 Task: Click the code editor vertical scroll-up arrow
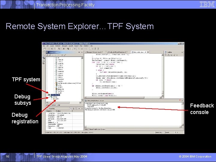pyautogui.click(x=162, y=55)
